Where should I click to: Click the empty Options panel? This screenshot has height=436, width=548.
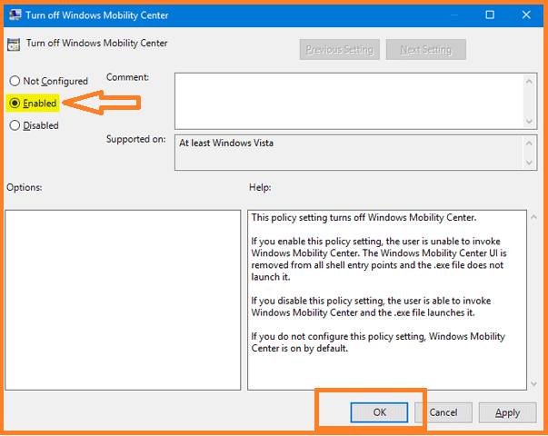click(x=123, y=300)
